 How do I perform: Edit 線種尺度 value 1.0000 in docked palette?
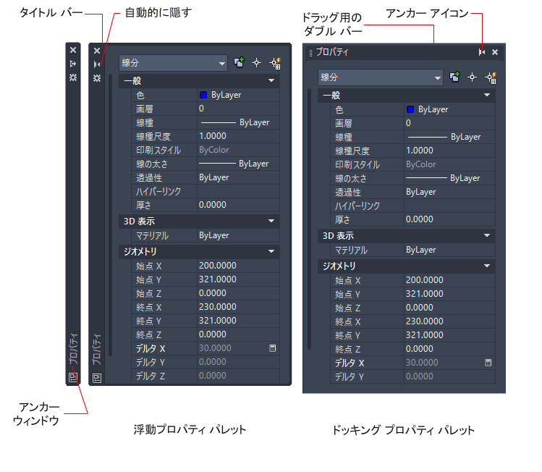[x=449, y=151]
